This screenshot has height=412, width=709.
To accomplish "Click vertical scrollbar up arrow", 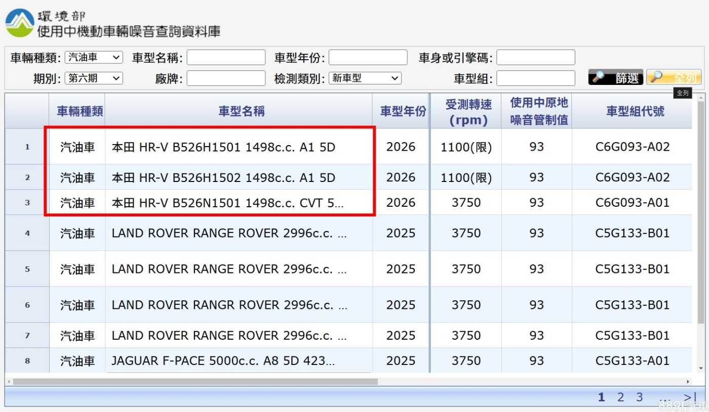I will pyautogui.click(x=701, y=97).
